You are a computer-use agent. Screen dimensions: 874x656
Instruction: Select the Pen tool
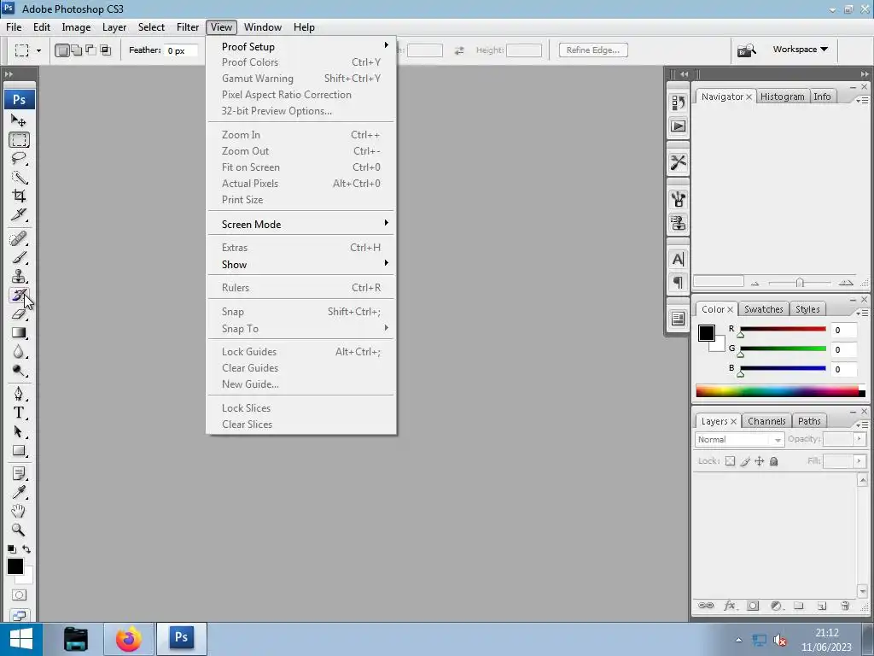(x=19, y=394)
